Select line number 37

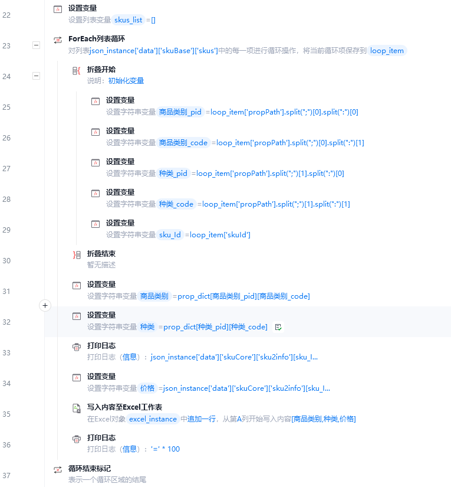(x=6, y=476)
